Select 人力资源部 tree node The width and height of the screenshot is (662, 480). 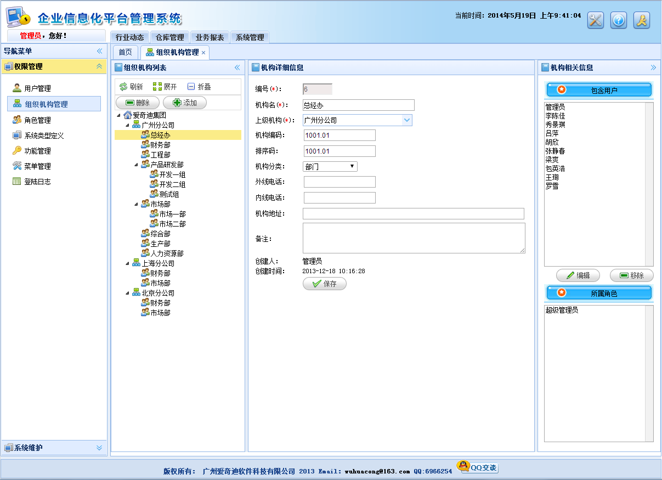[167, 253]
